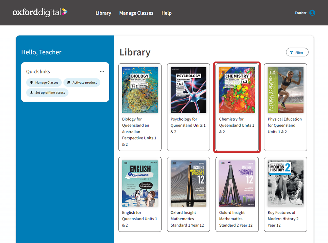The image size is (328, 243).
Task: Click title Psychology for Queensland Units 1 & 2
Action: (188, 125)
